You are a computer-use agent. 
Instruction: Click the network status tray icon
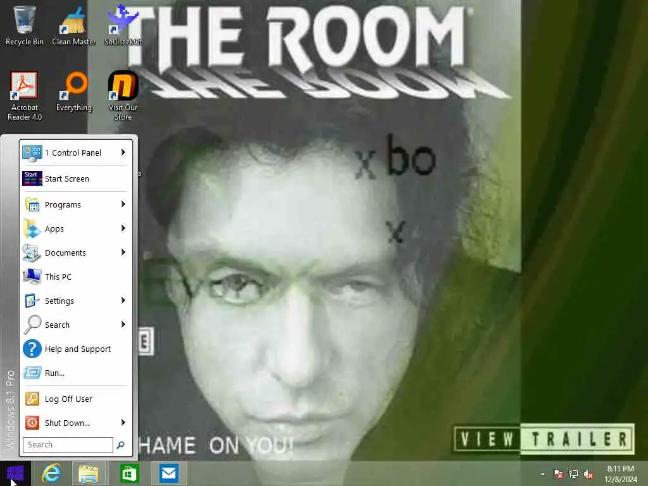(x=573, y=473)
